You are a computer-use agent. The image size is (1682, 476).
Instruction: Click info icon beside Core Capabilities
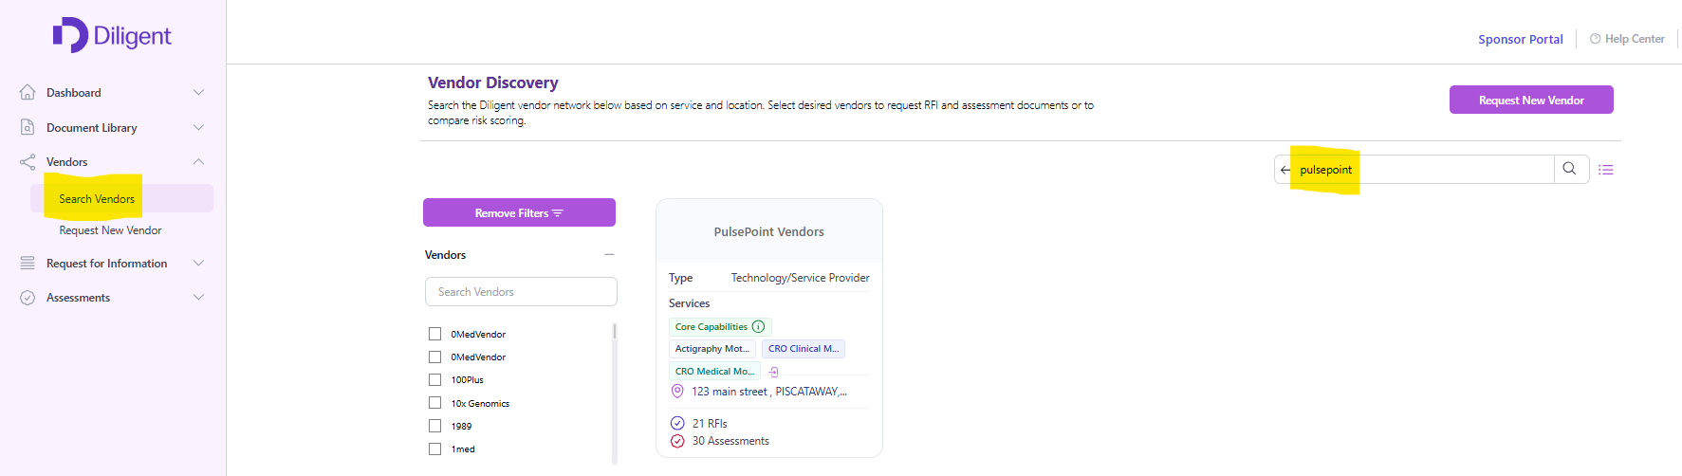pos(758,326)
